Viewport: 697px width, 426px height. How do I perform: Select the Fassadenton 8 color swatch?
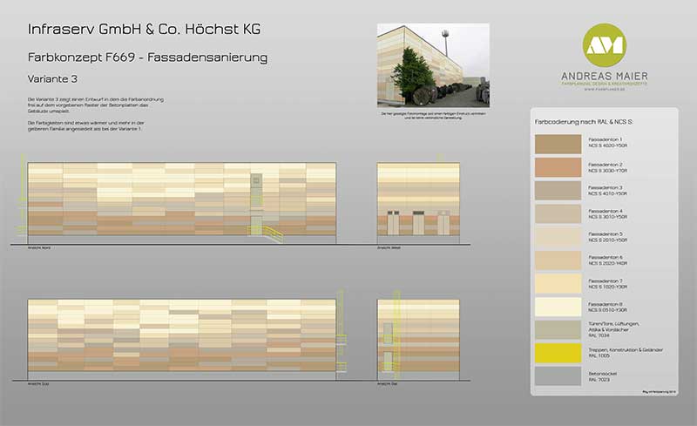(x=557, y=307)
